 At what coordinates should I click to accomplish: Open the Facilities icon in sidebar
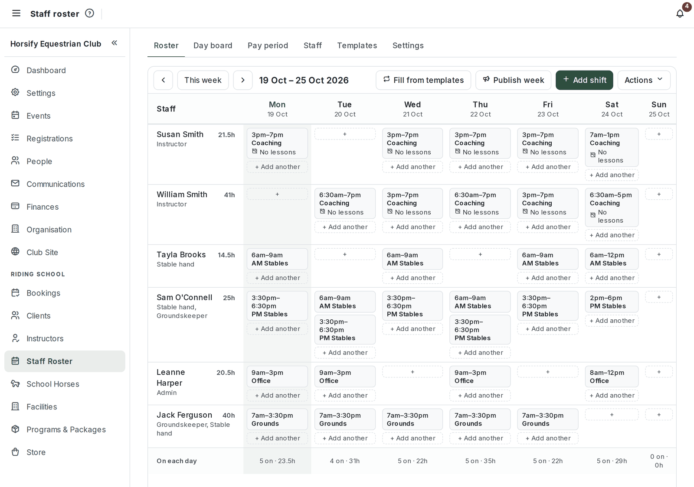15,406
